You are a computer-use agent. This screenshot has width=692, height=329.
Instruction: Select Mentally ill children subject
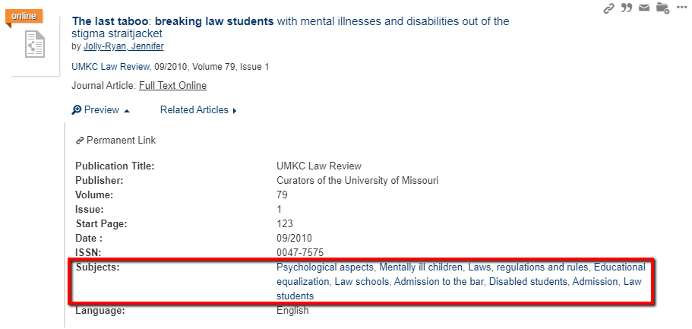coord(421,267)
